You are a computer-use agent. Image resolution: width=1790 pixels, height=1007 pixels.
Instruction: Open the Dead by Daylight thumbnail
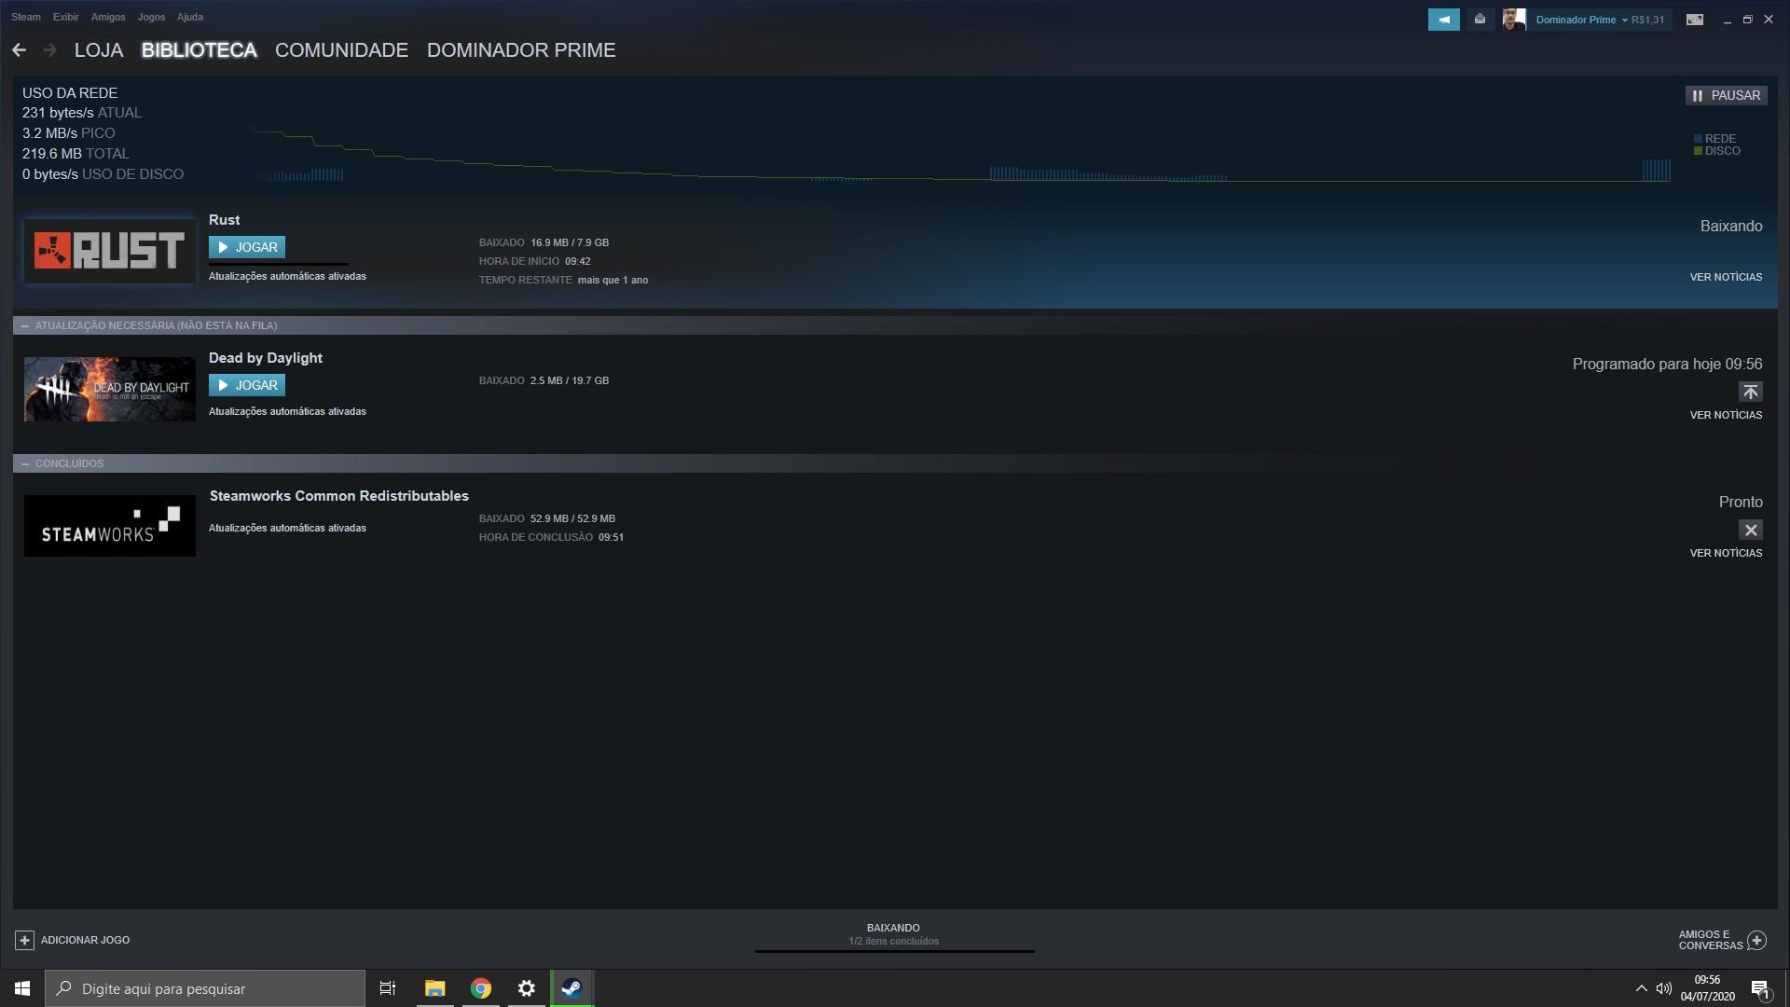(110, 389)
